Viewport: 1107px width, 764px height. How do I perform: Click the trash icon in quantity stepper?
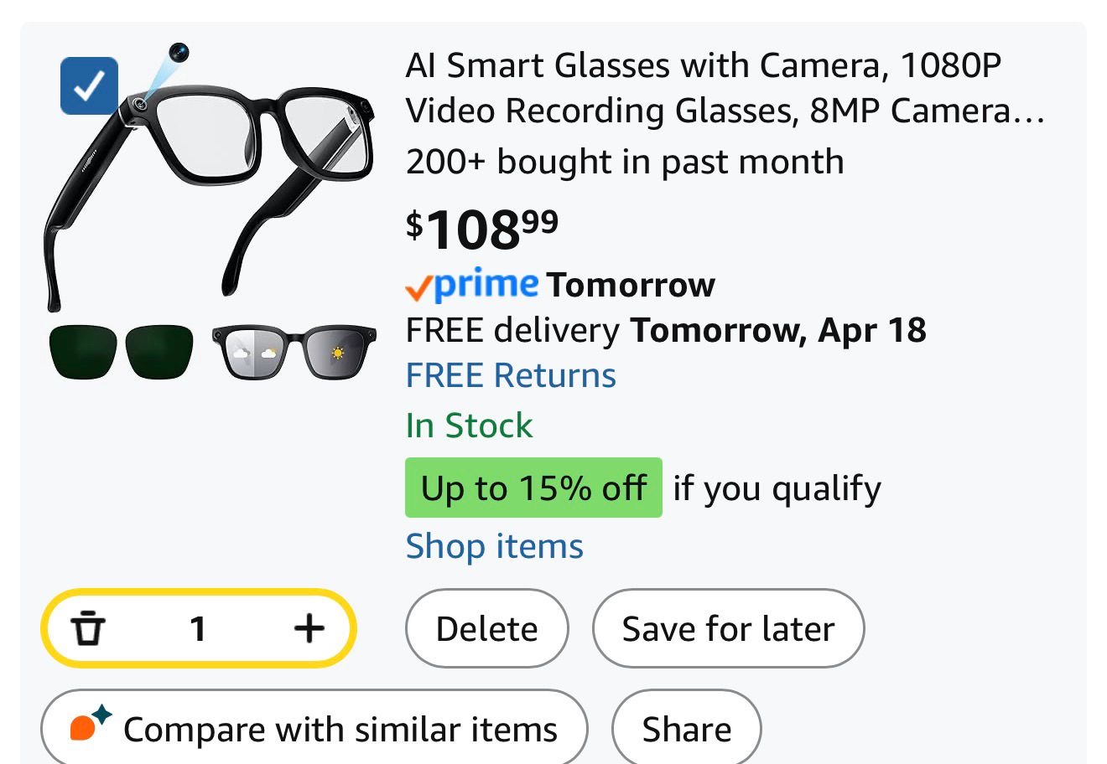[x=88, y=628]
